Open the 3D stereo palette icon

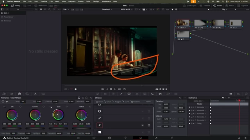coord(176,94)
